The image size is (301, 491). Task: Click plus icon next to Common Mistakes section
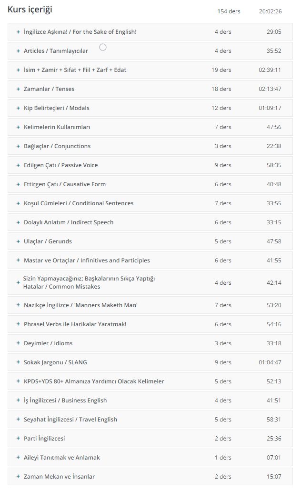[18, 282]
